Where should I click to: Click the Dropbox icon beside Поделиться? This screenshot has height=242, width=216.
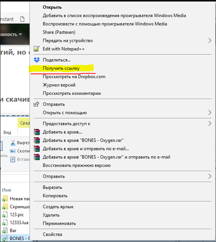[x=37, y=60]
